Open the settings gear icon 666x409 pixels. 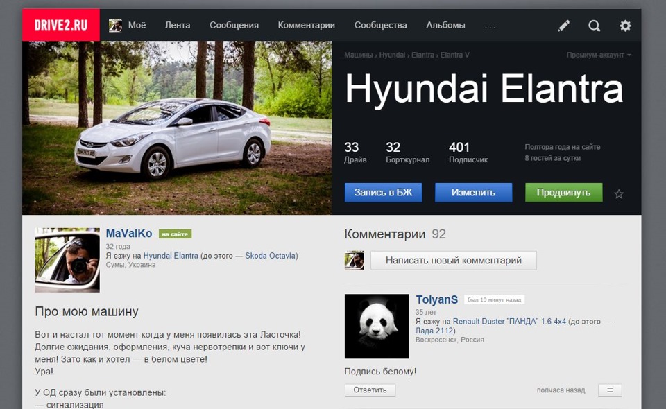[625, 26]
